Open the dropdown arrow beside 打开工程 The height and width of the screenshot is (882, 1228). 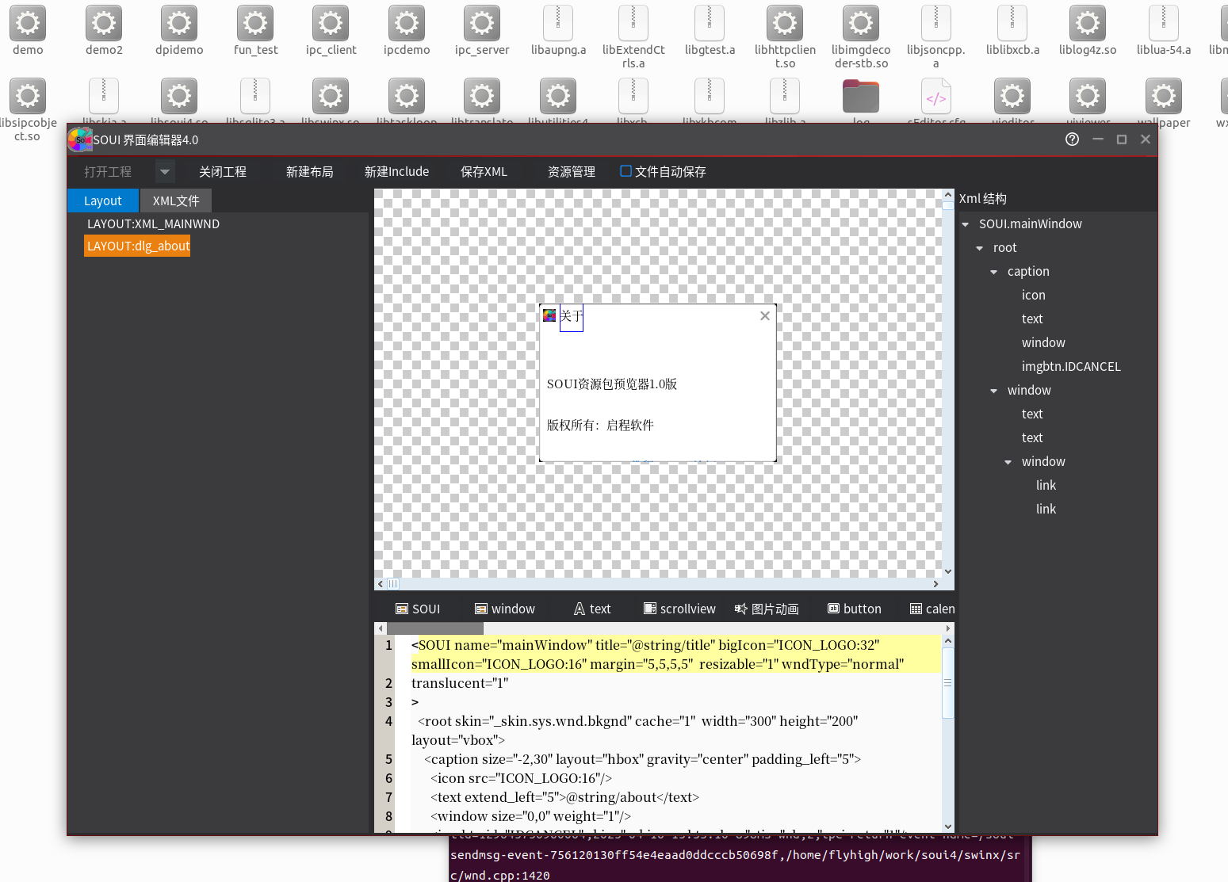[x=165, y=171]
